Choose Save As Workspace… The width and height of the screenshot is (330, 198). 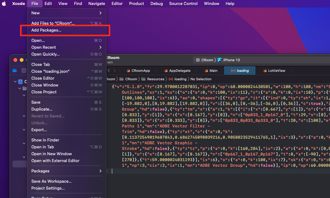(67, 181)
